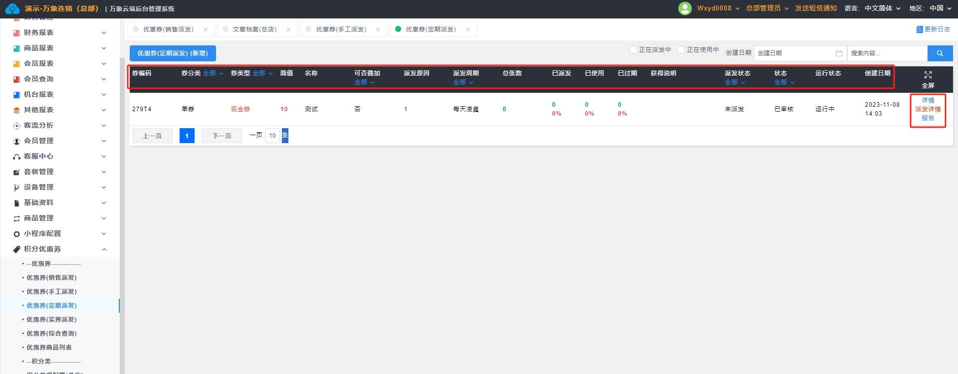Open 优惠券(综合查询) in sidebar submenu
This screenshot has height=374, width=958.
pos(51,334)
